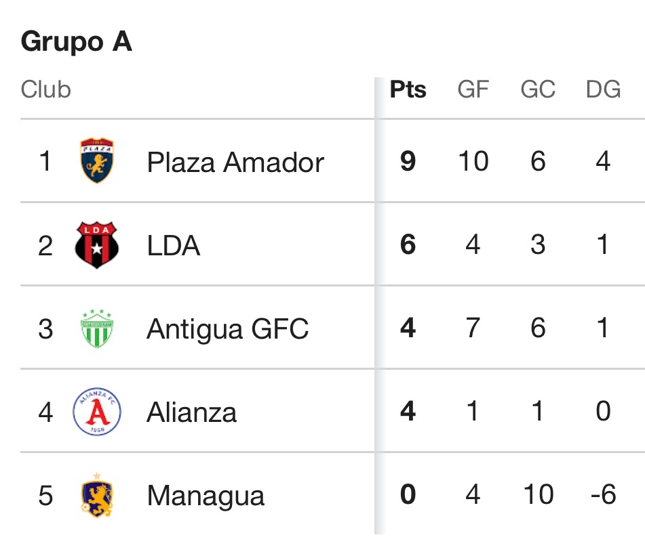The height and width of the screenshot is (556, 645).
Task: Click Managua's -6 goal difference
Action: point(603,495)
